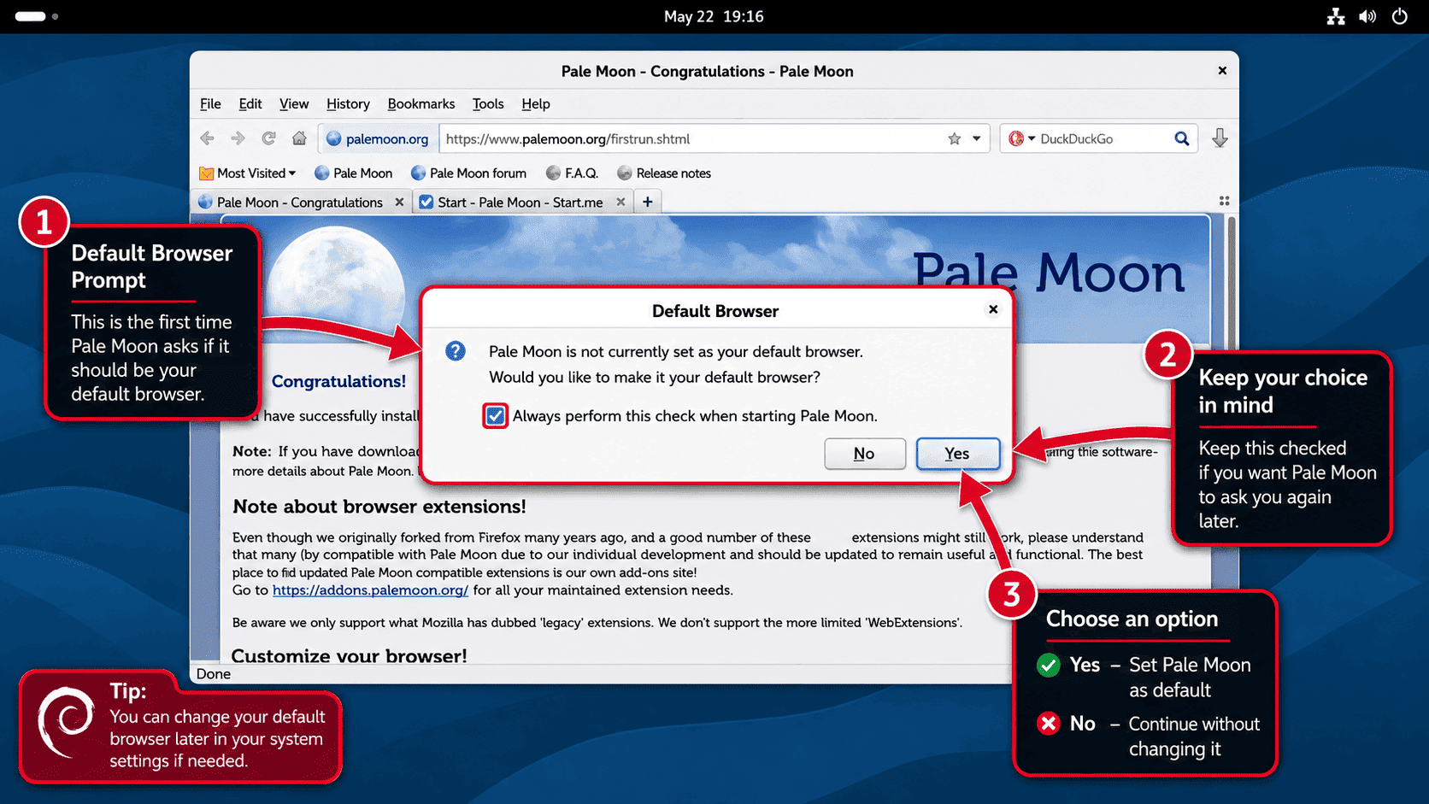Screen dimensions: 1429x804
Task: Close the Pale Moon - Congratulations tab
Action: point(399,202)
